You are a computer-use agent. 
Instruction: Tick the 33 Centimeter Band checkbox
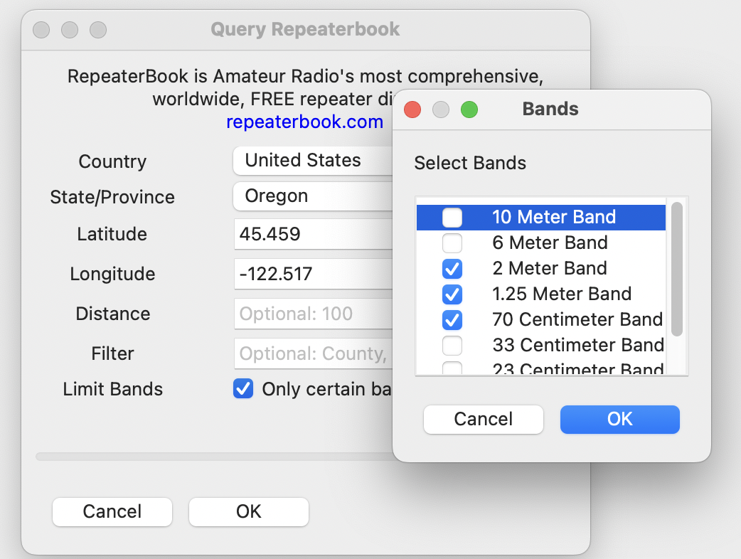(x=452, y=345)
